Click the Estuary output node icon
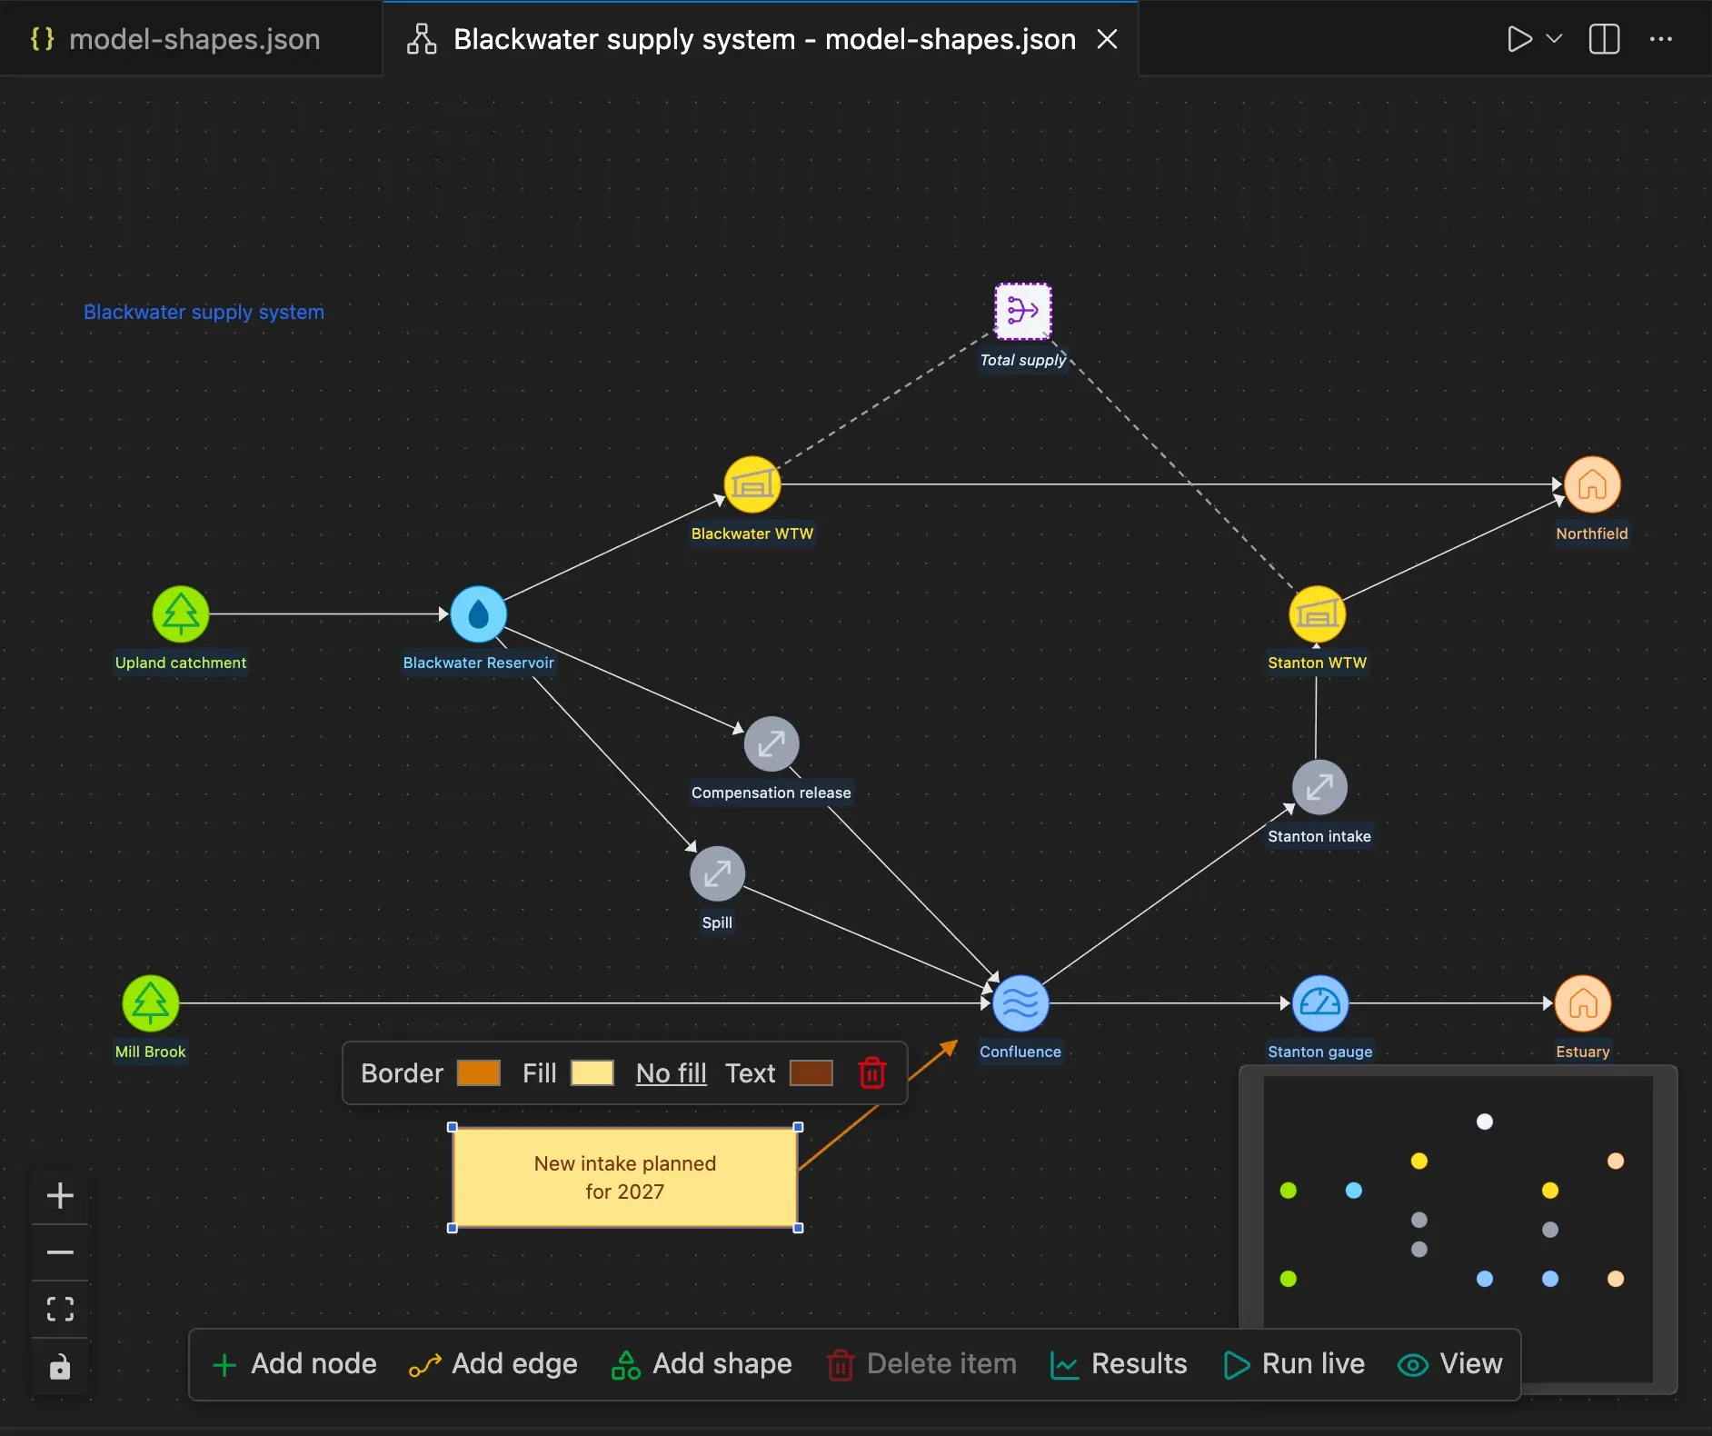1712x1436 pixels. 1583,1003
